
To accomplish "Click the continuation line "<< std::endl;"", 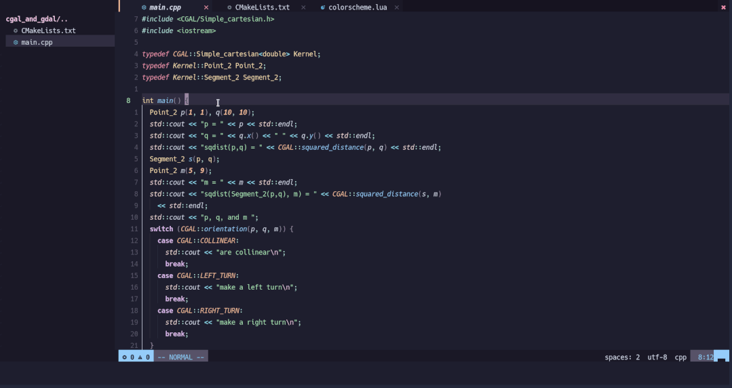I will tap(182, 206).
